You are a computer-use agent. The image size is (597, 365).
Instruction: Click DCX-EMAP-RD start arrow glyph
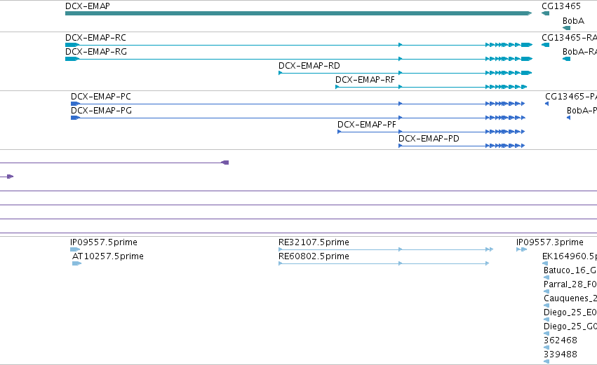click(280, 73)
